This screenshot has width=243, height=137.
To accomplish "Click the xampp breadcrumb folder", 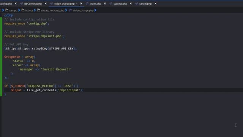I will coord(13,10).
